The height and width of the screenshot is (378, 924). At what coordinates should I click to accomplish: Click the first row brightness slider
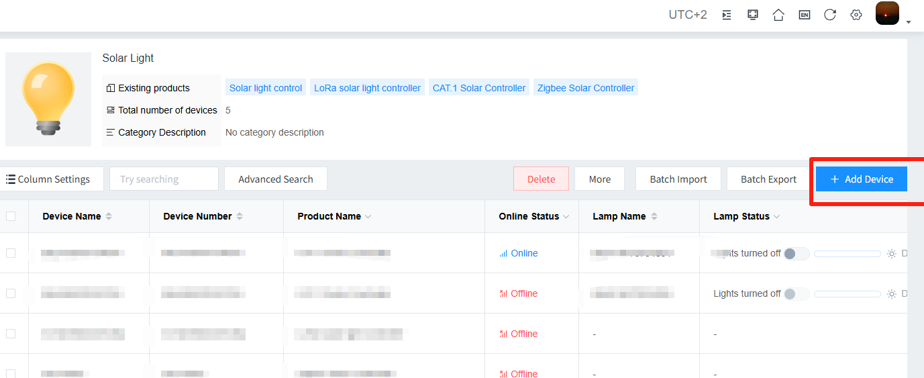tap(847, 254)
